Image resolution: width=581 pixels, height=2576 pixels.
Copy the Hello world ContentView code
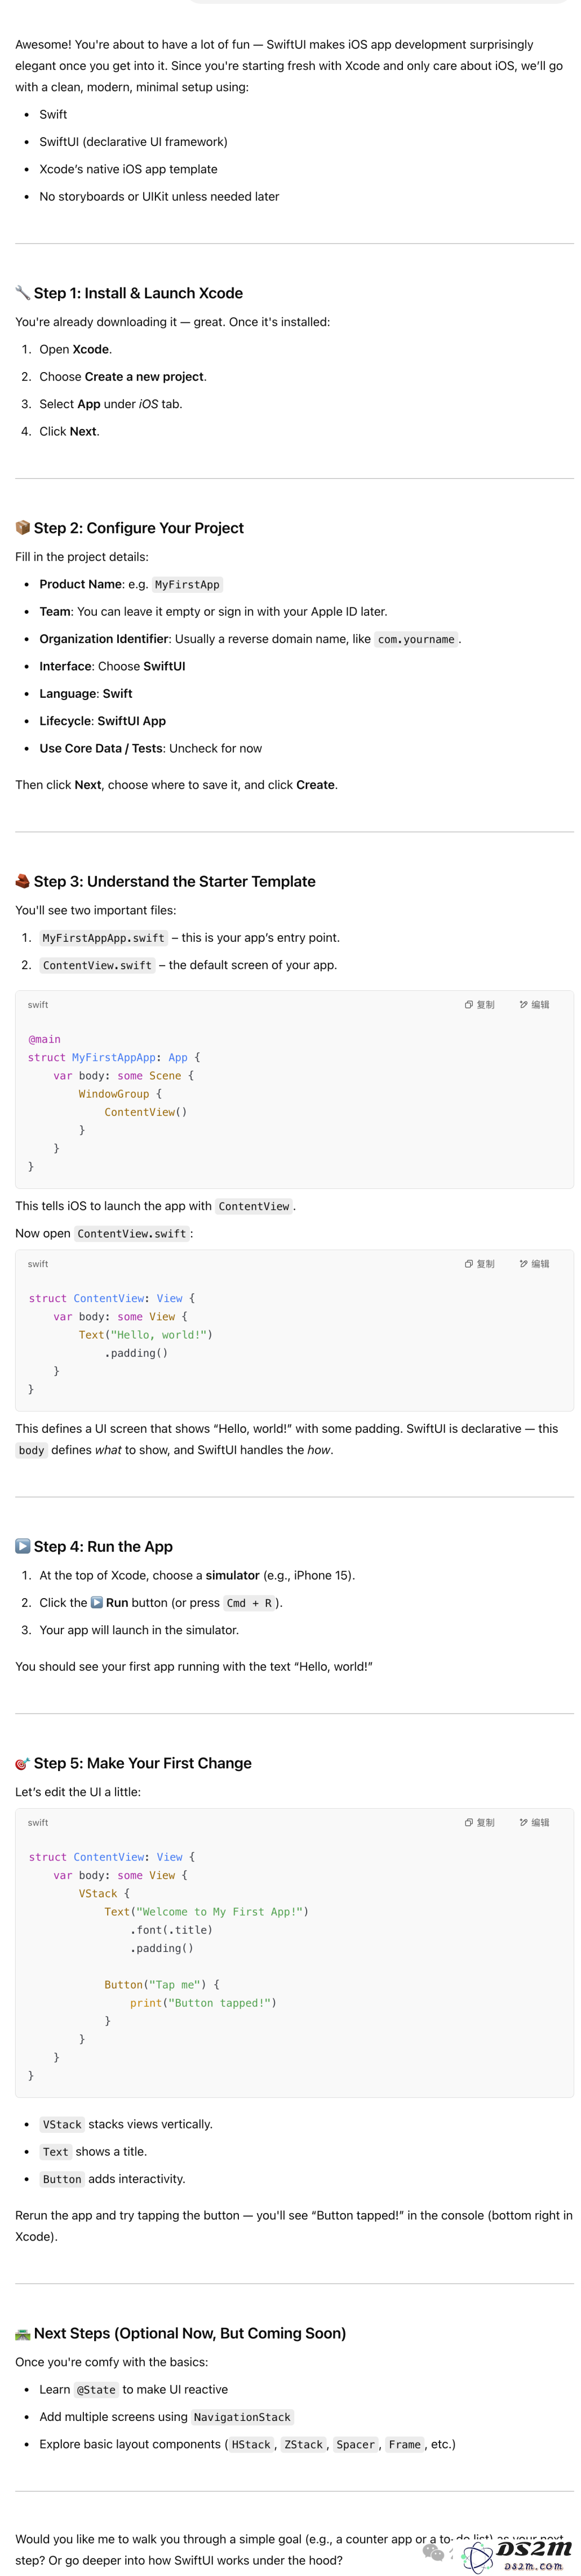click(479, 1263)
